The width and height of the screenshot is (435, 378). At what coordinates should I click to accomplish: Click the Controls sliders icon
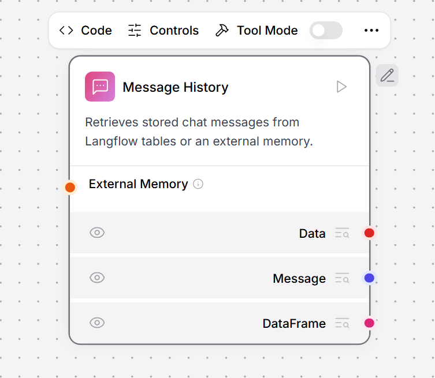pos(135,31)
